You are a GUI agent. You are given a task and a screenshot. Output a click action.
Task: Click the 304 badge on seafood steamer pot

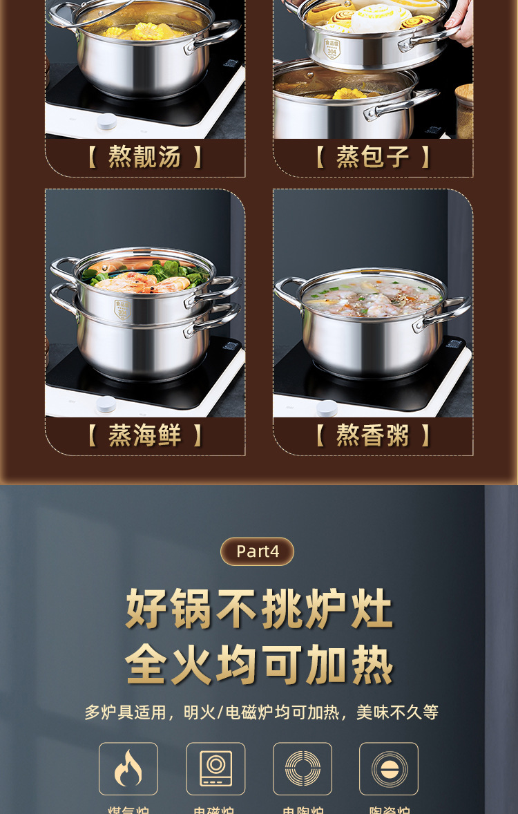(122, 310)
